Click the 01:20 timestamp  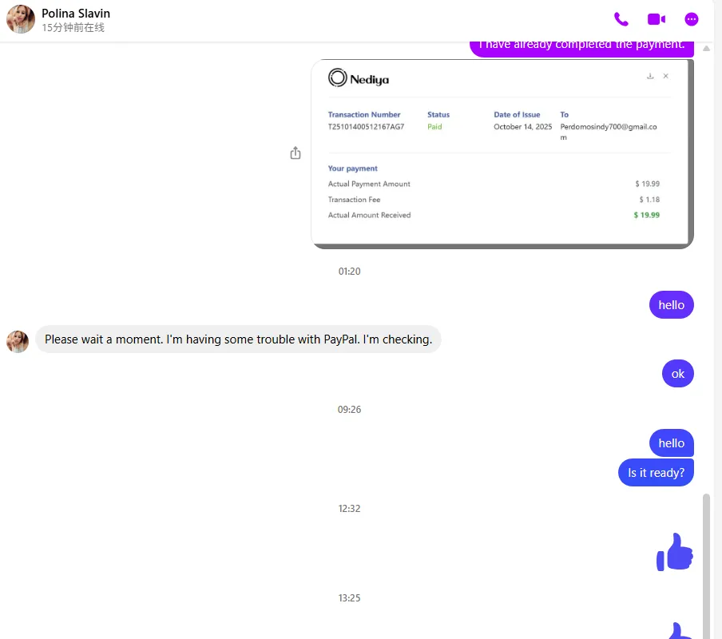coord(350,272)
